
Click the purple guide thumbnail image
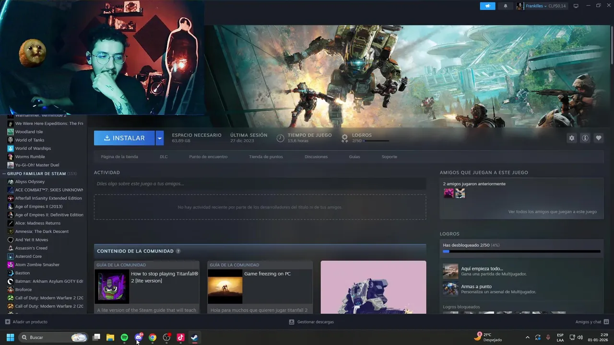112,287
